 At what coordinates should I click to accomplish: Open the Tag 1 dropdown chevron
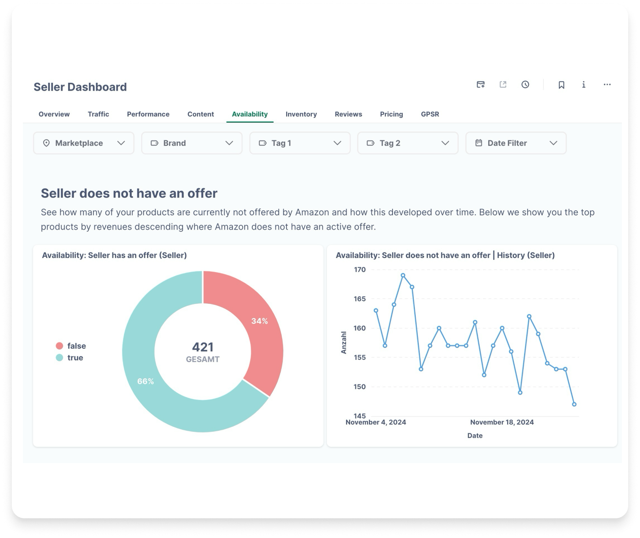337,143
